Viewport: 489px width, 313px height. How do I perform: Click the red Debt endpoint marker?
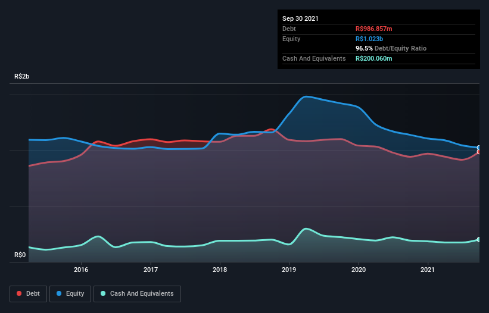point(479,152)
